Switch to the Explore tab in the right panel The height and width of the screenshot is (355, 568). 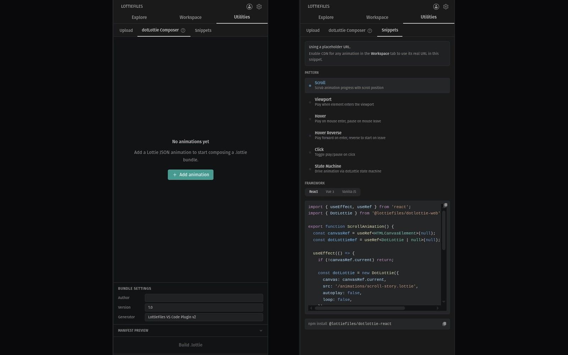pyautogui.click(x=326, y=17)
